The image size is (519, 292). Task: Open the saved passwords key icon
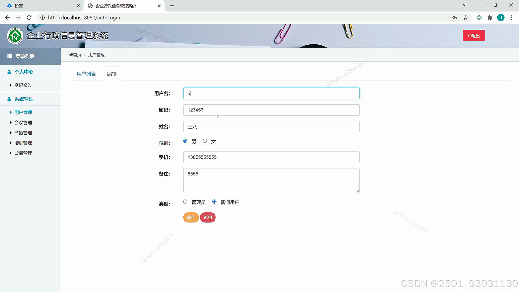point(455,18)
